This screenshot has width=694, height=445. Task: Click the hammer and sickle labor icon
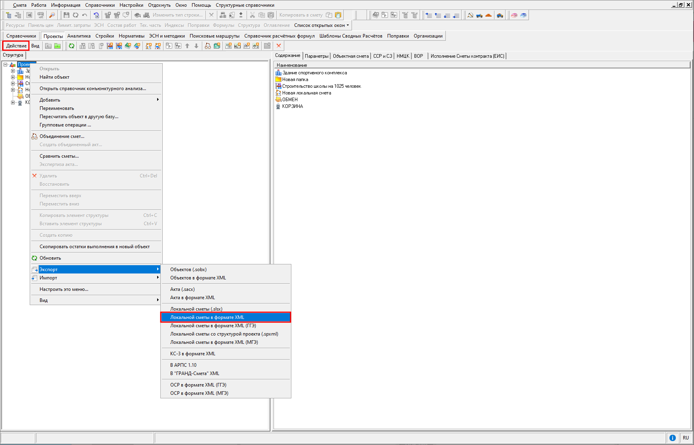point(470,15)
